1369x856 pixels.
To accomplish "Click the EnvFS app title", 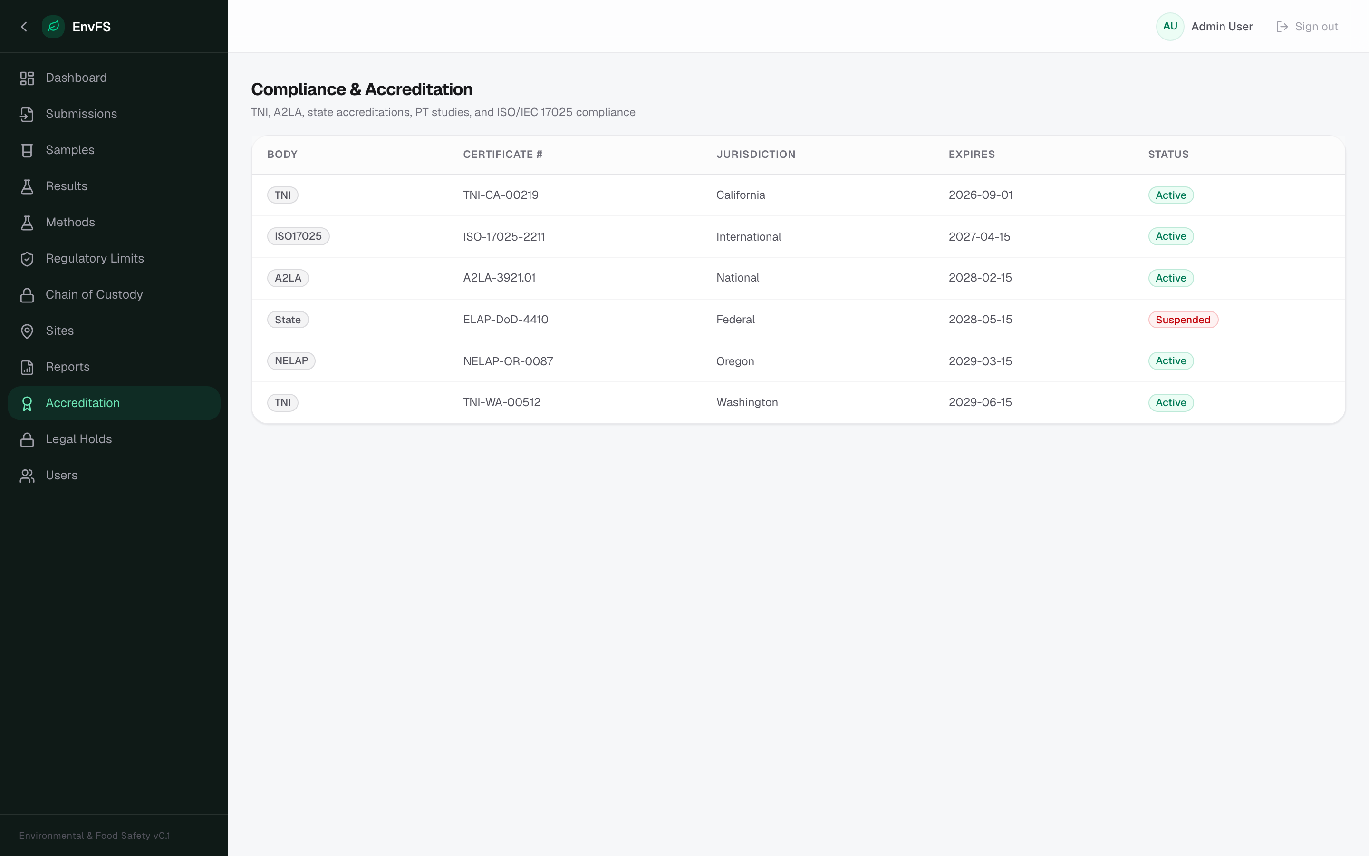I will [92, 27].
